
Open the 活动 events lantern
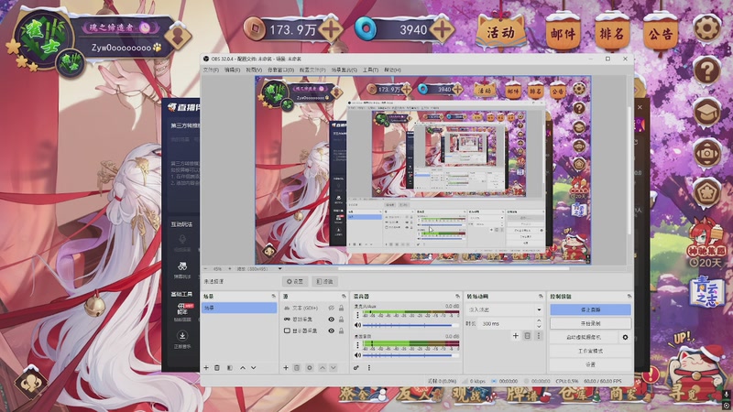pos(500,32)
